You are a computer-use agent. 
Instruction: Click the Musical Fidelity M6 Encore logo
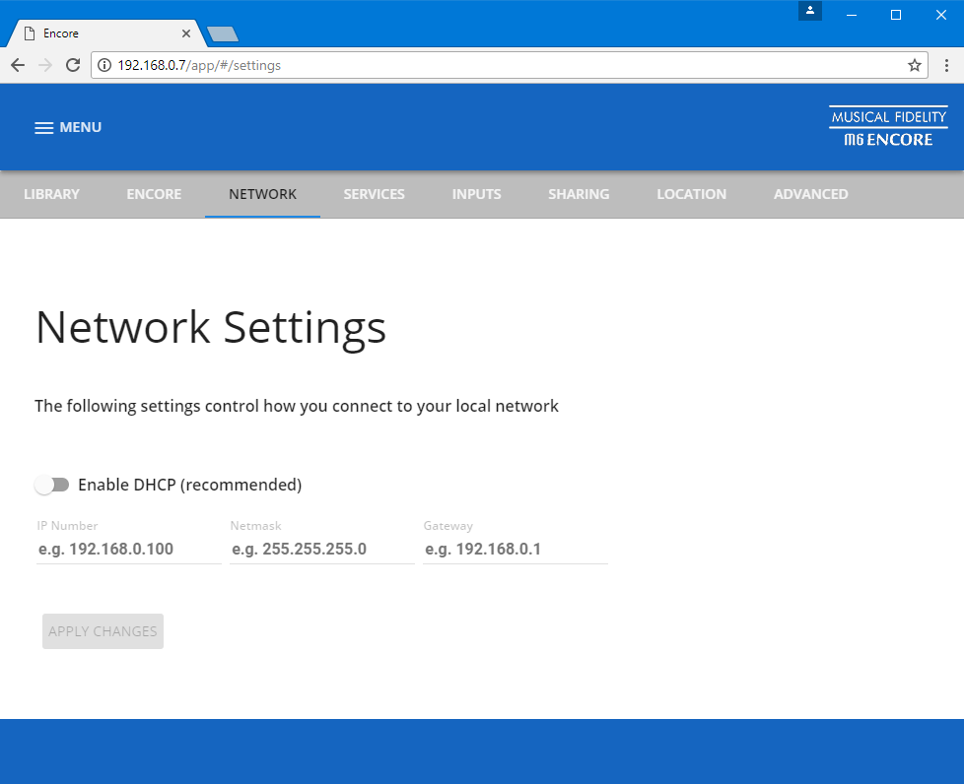point(887,128)
